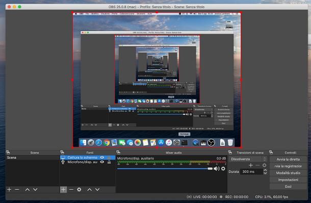
Task: Pop out the Mixer audio panel icon
Action: pyautogui.click(x=118, y=153)
